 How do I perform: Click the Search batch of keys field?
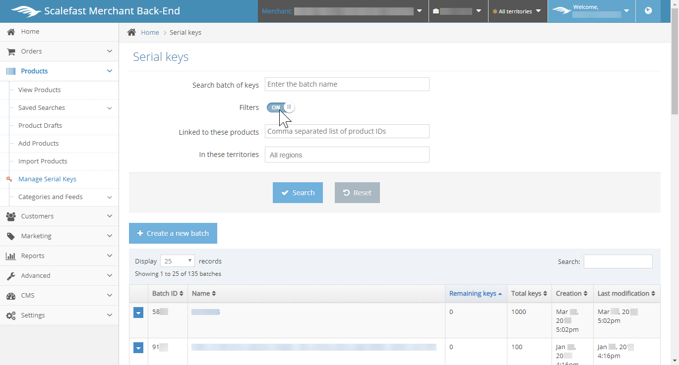pyautogui.click(x=347, y=84)
